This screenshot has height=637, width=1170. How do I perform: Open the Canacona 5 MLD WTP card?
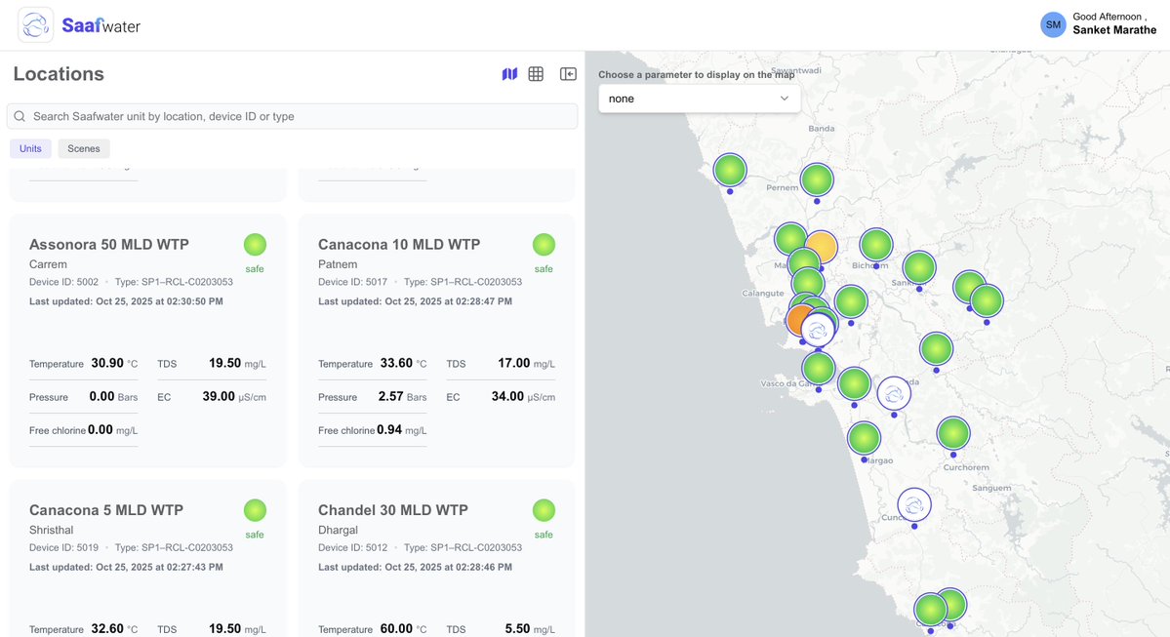coord(147,559)
